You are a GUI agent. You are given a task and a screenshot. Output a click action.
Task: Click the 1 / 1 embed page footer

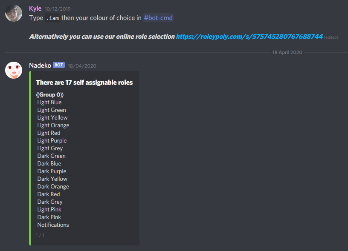click(x=40, y=235)
